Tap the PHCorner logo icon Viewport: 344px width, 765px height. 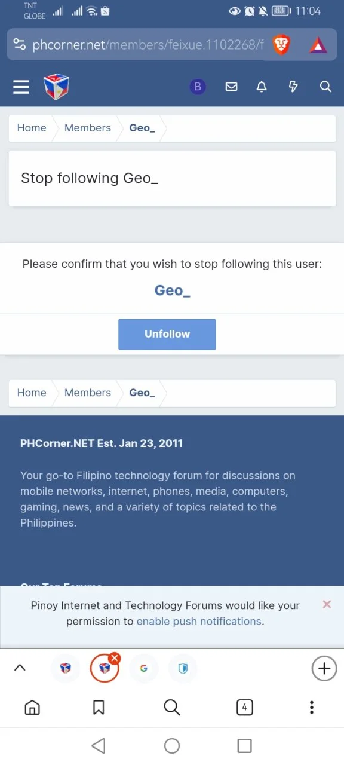(x=57, y=87)
